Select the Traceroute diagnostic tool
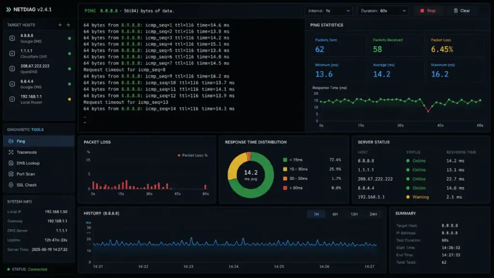Image resolution: width=494 pixels, height=278 pixels. click(x=39, y=152)
